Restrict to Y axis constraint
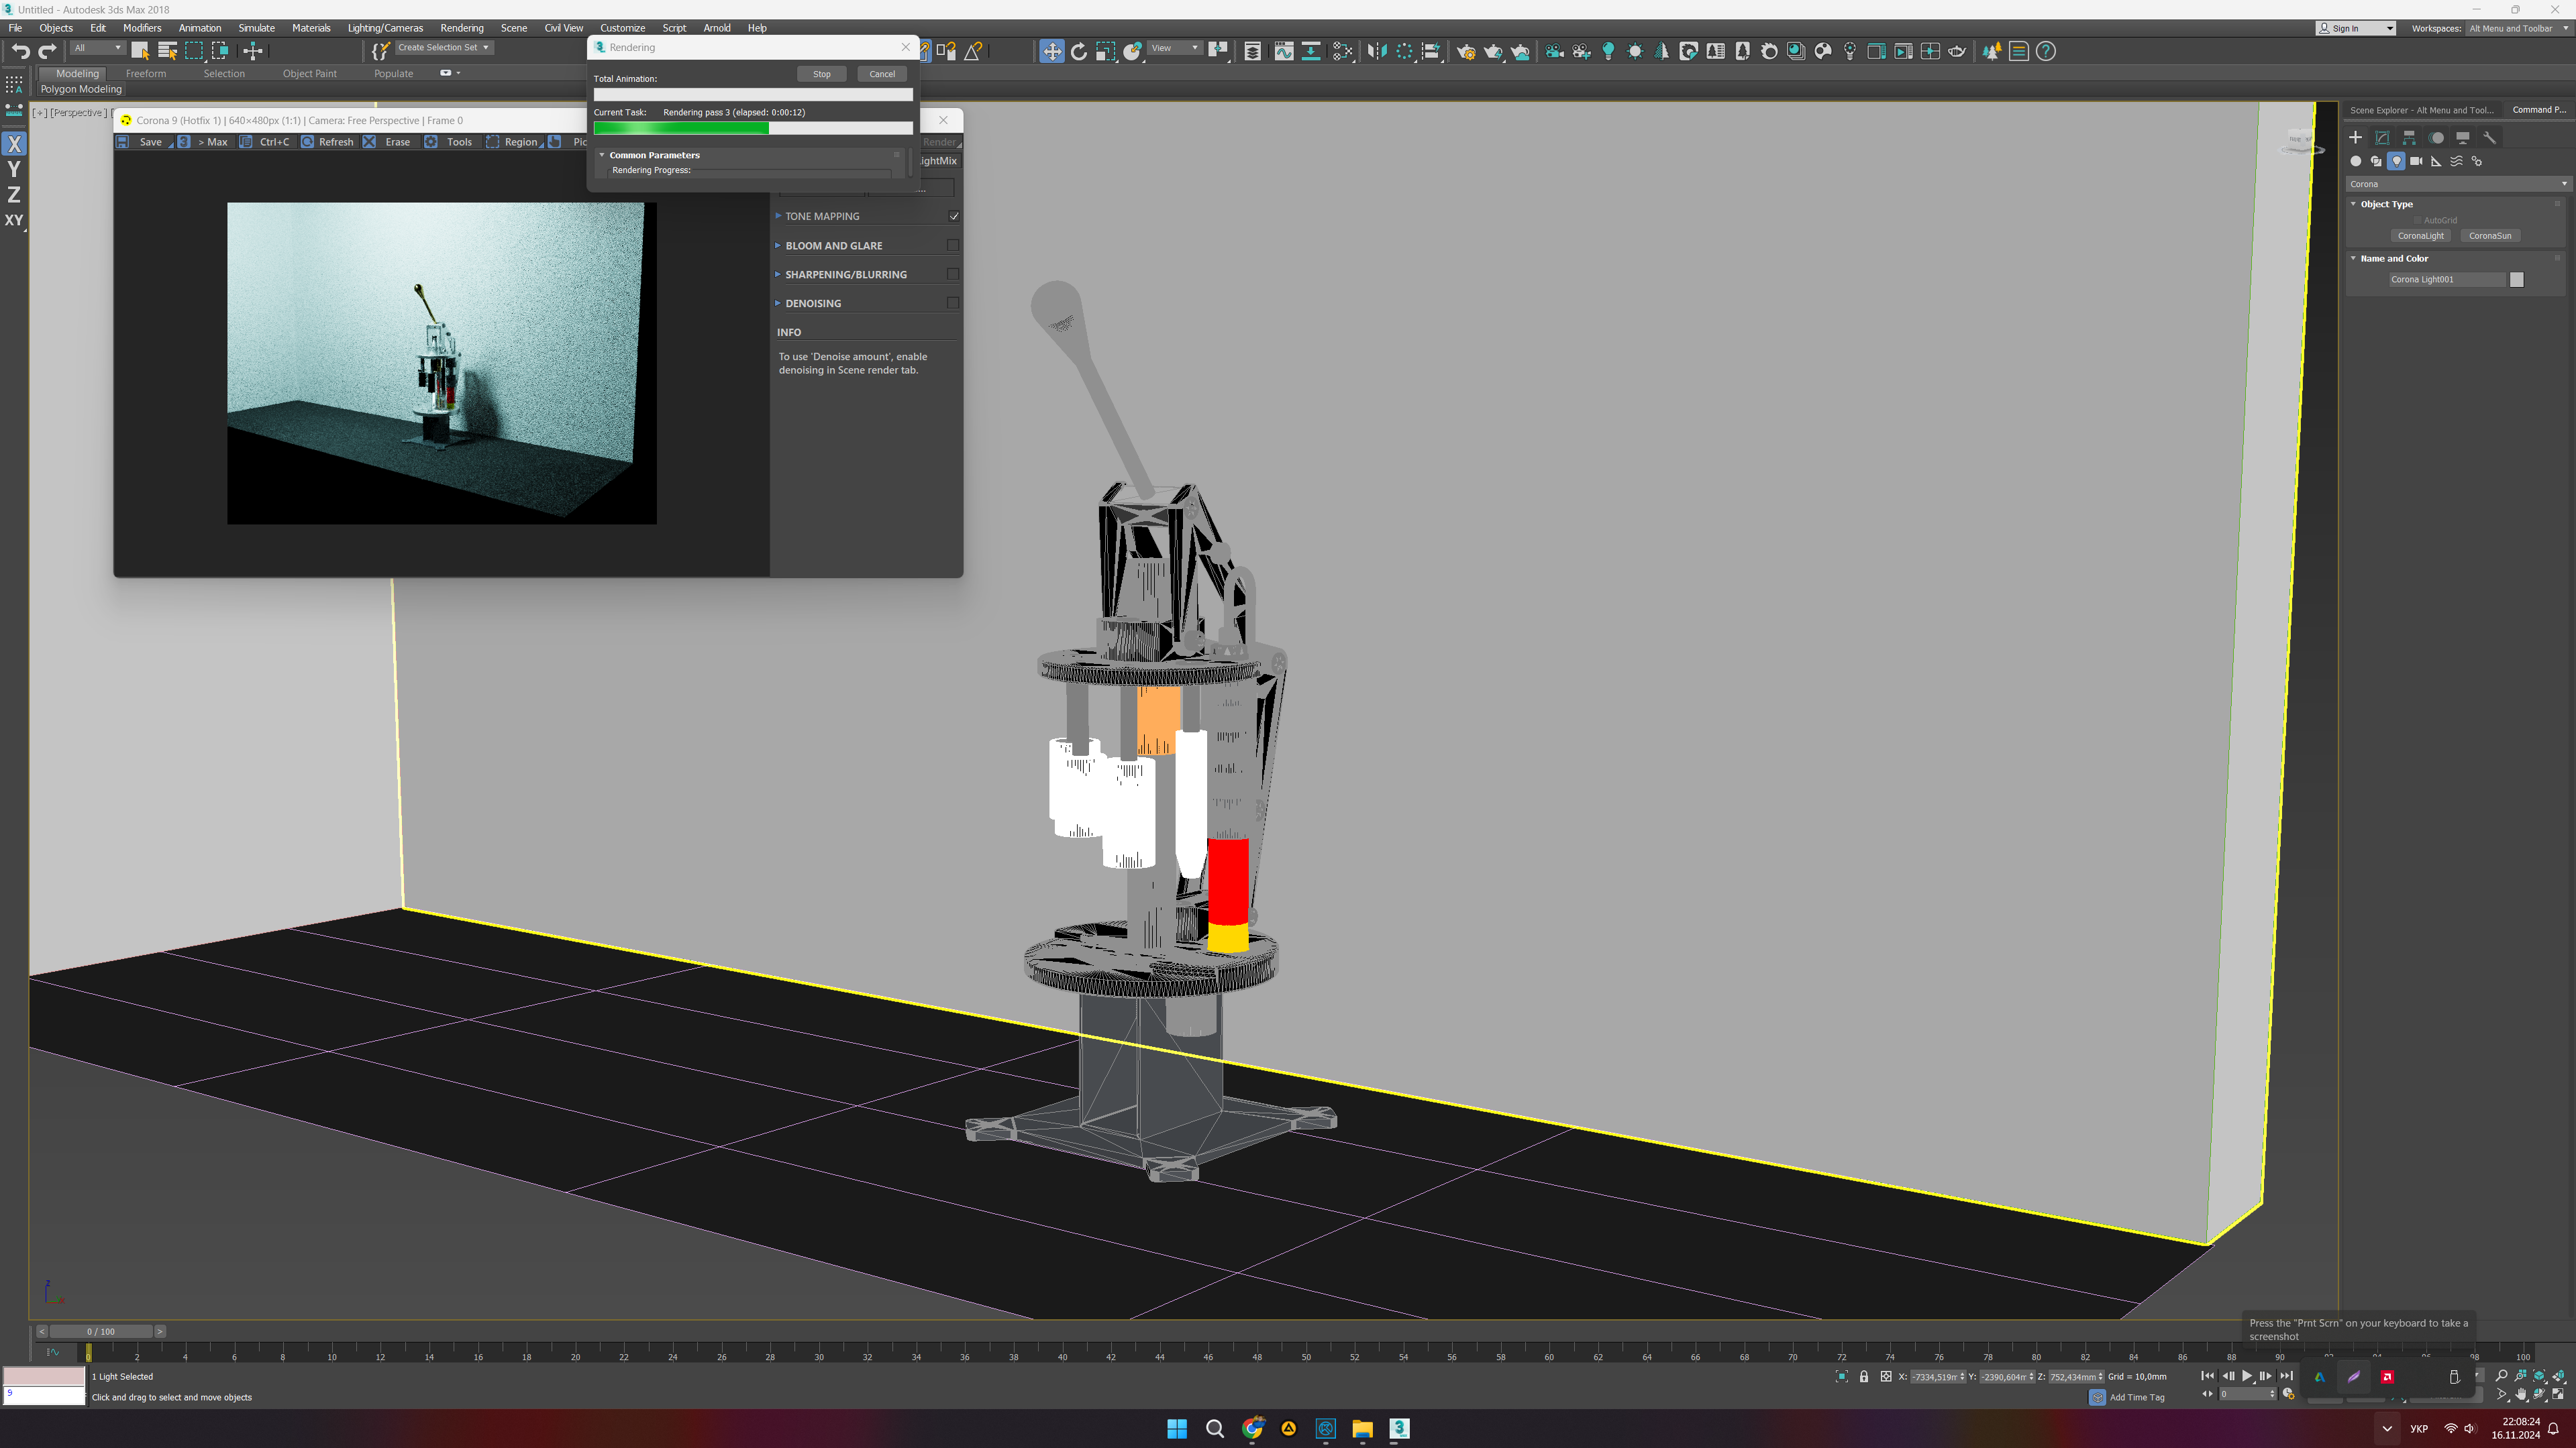 (14, 169)
